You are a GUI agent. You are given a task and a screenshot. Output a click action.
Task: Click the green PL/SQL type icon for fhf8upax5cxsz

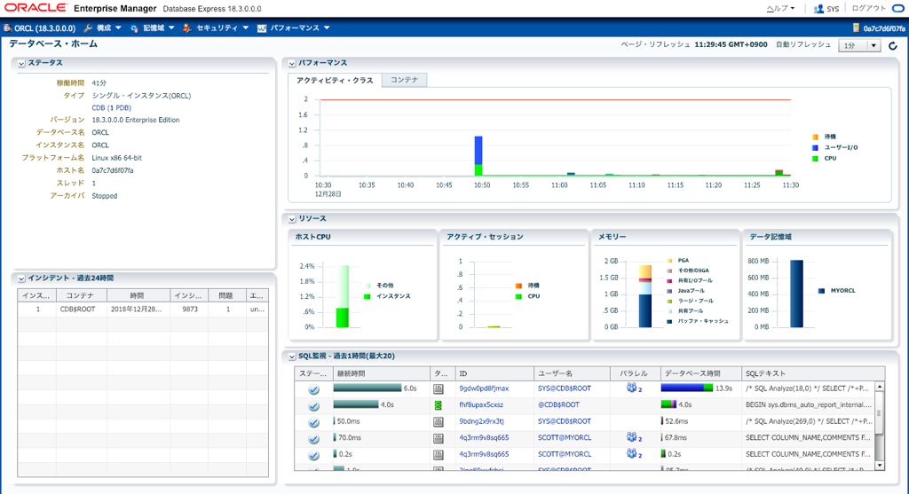pyautogui.click(x=439, y=405)
